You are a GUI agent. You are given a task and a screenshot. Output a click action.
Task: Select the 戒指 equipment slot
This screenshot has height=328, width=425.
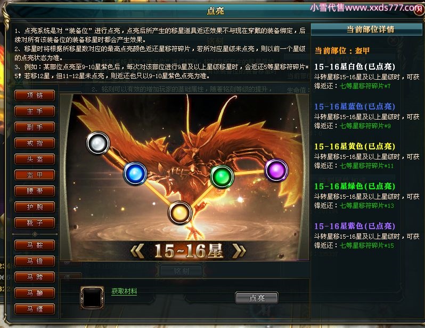(35, 143)
